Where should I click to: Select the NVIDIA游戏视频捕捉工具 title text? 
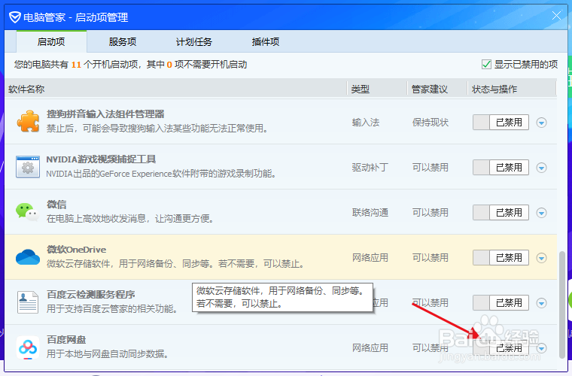[x=101, y=159]
